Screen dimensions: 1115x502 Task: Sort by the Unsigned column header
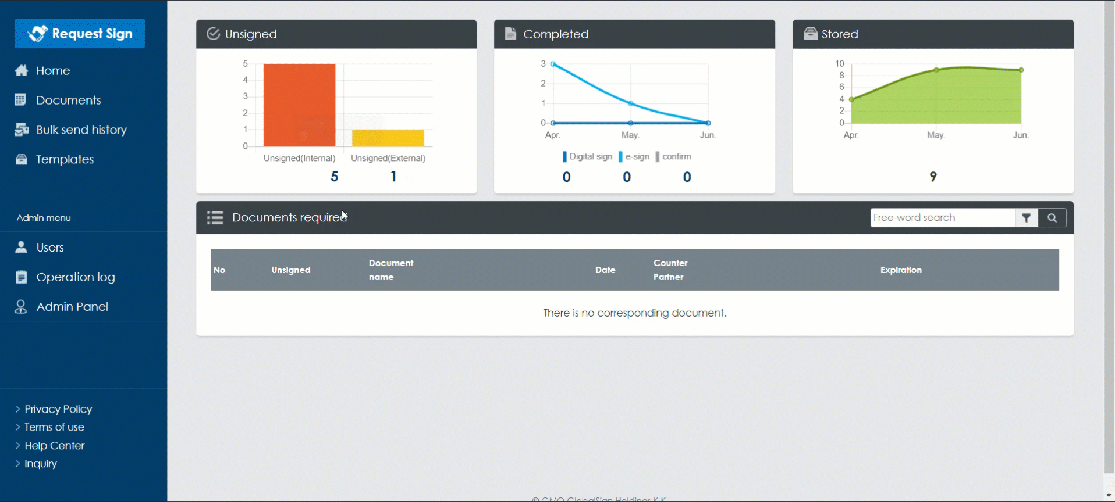tap(291, 270)
